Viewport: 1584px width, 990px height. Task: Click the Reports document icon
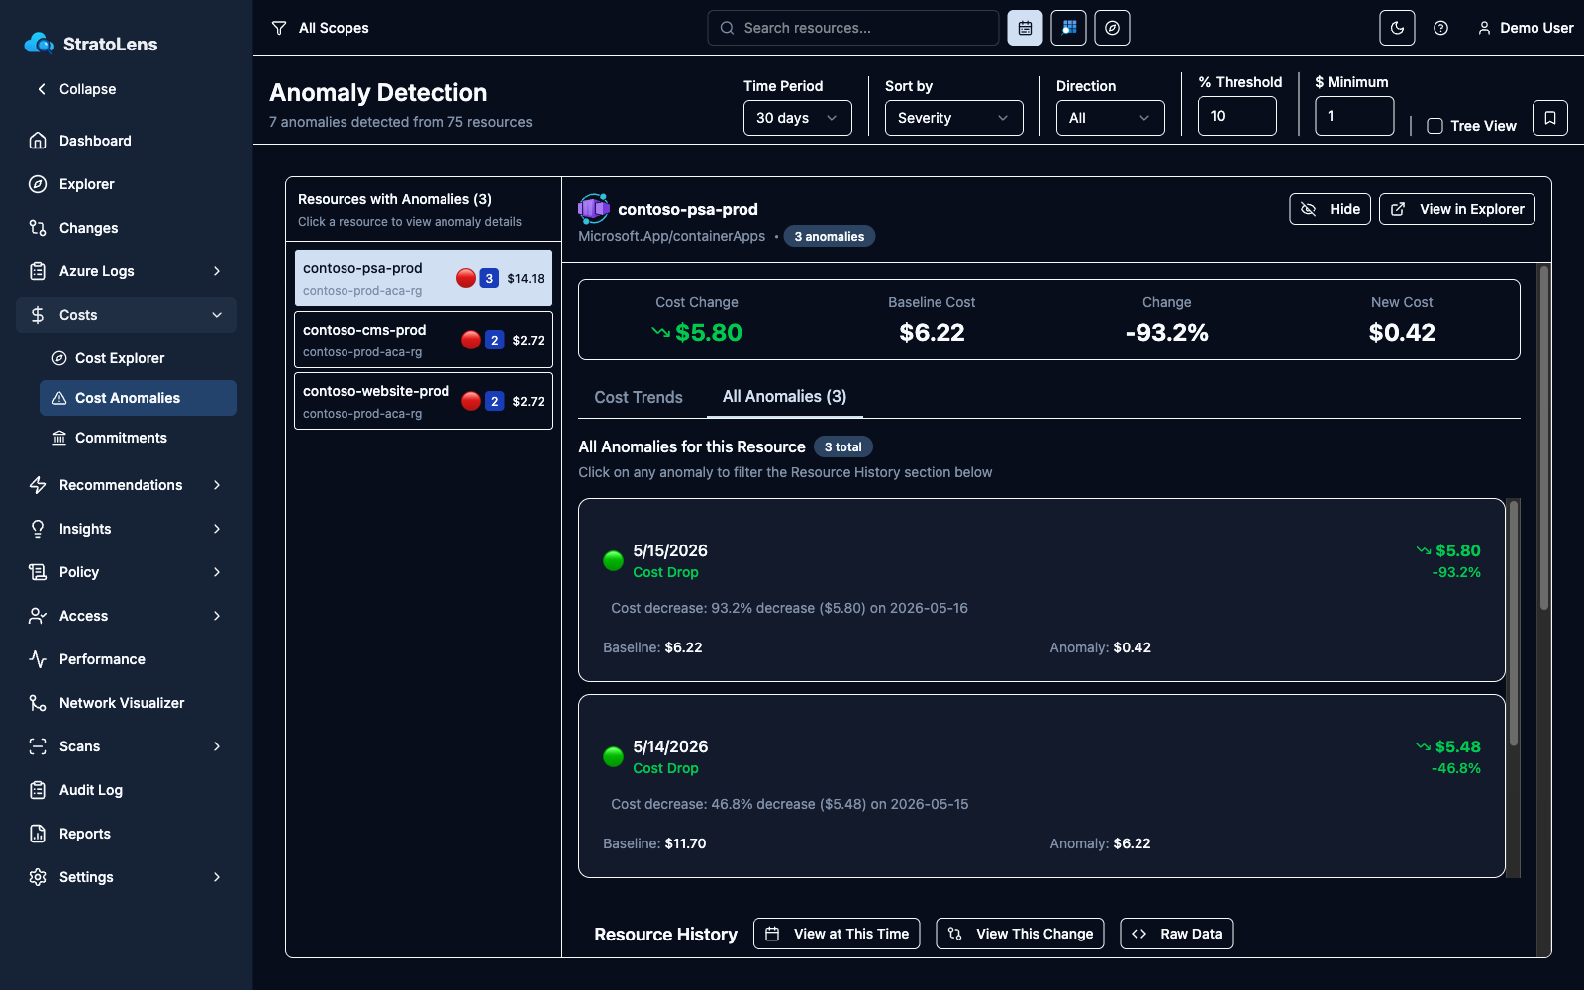coord(38,834)
